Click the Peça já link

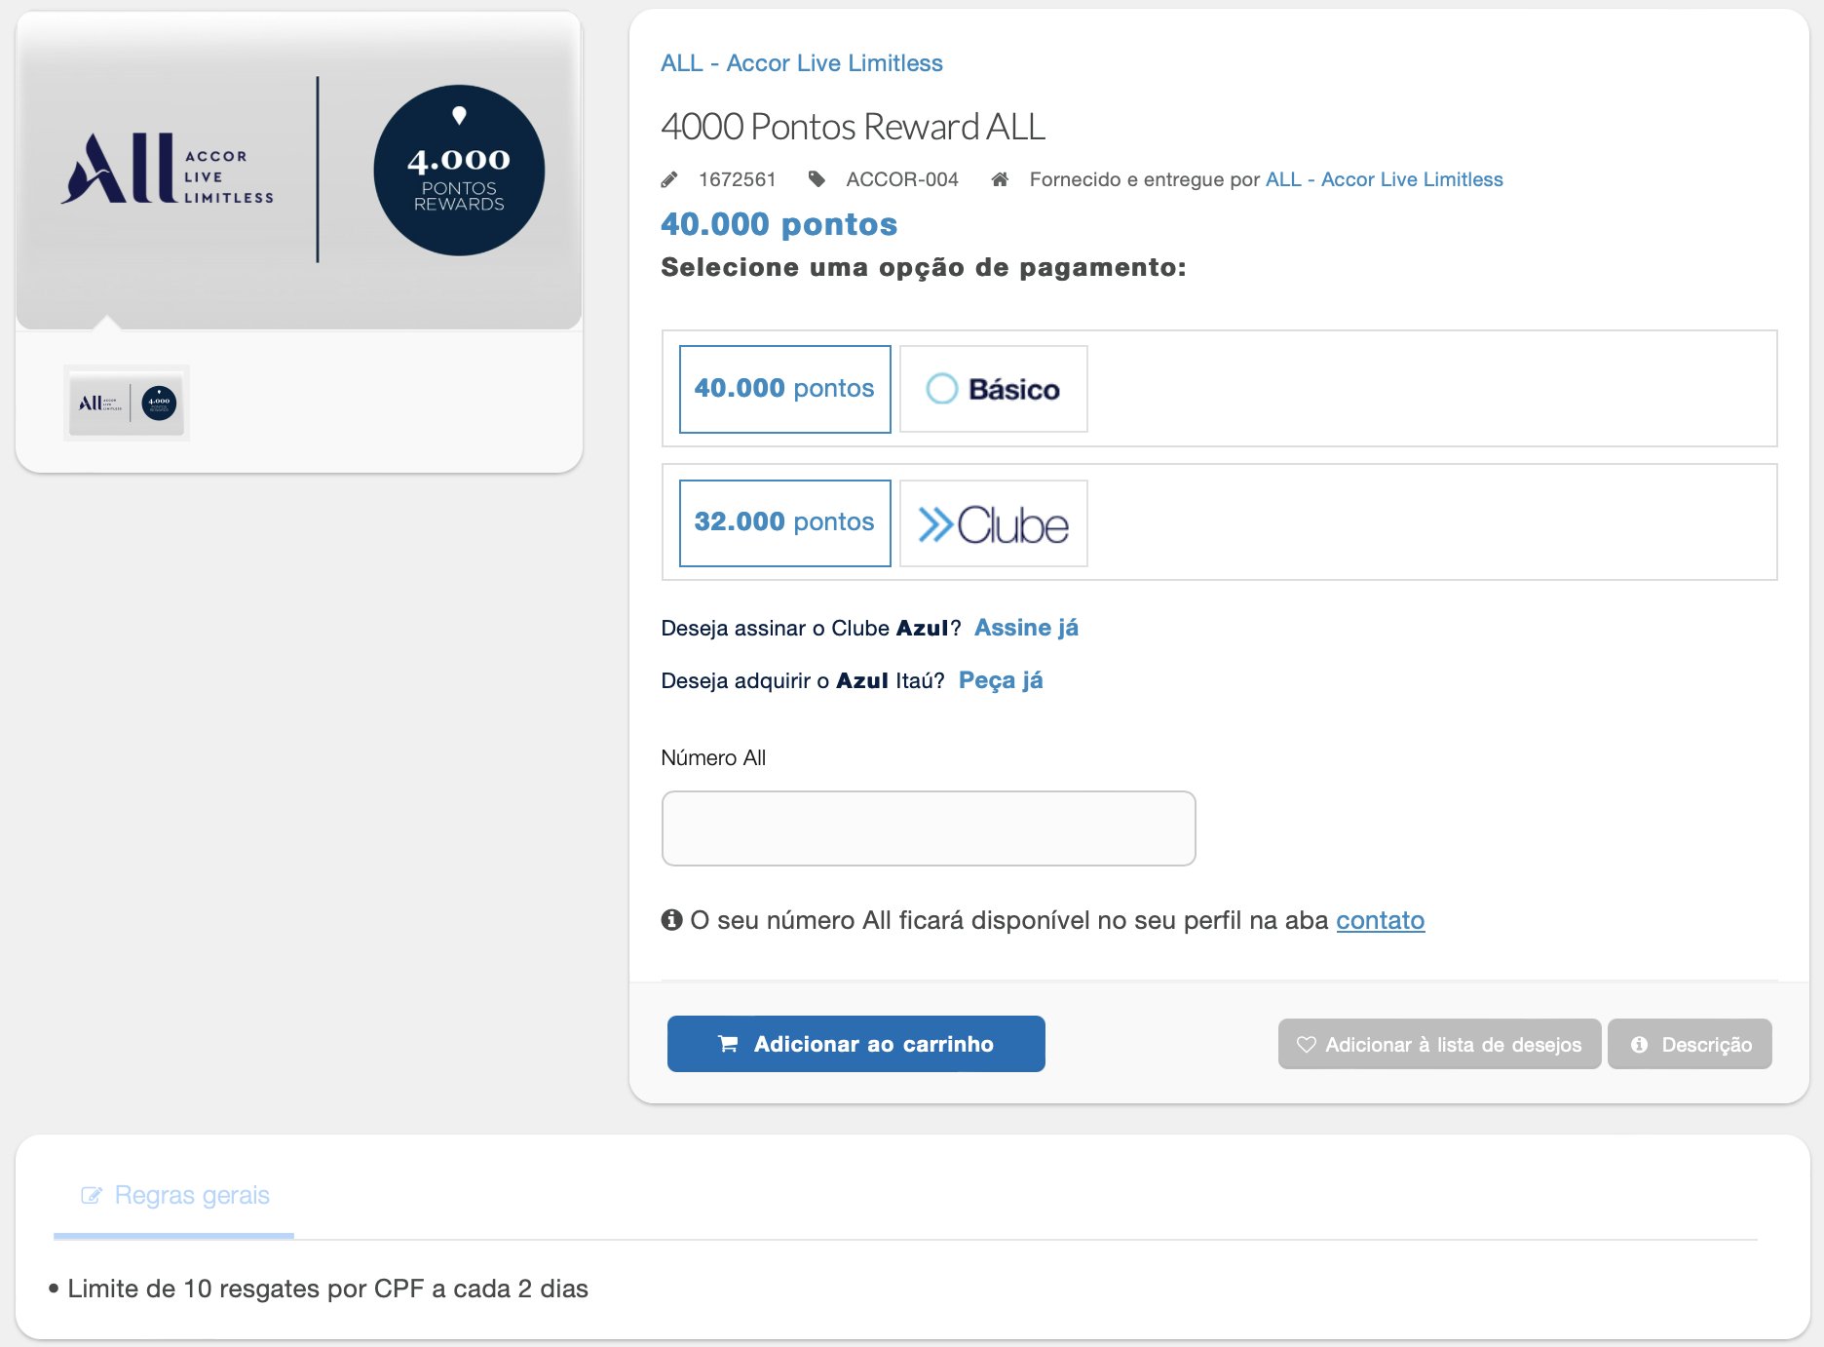click(1001, 680)
